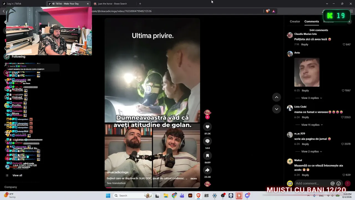
Task: Insert a mention with the @ icon
Action: pyautogui.click(x=333, y=184)
